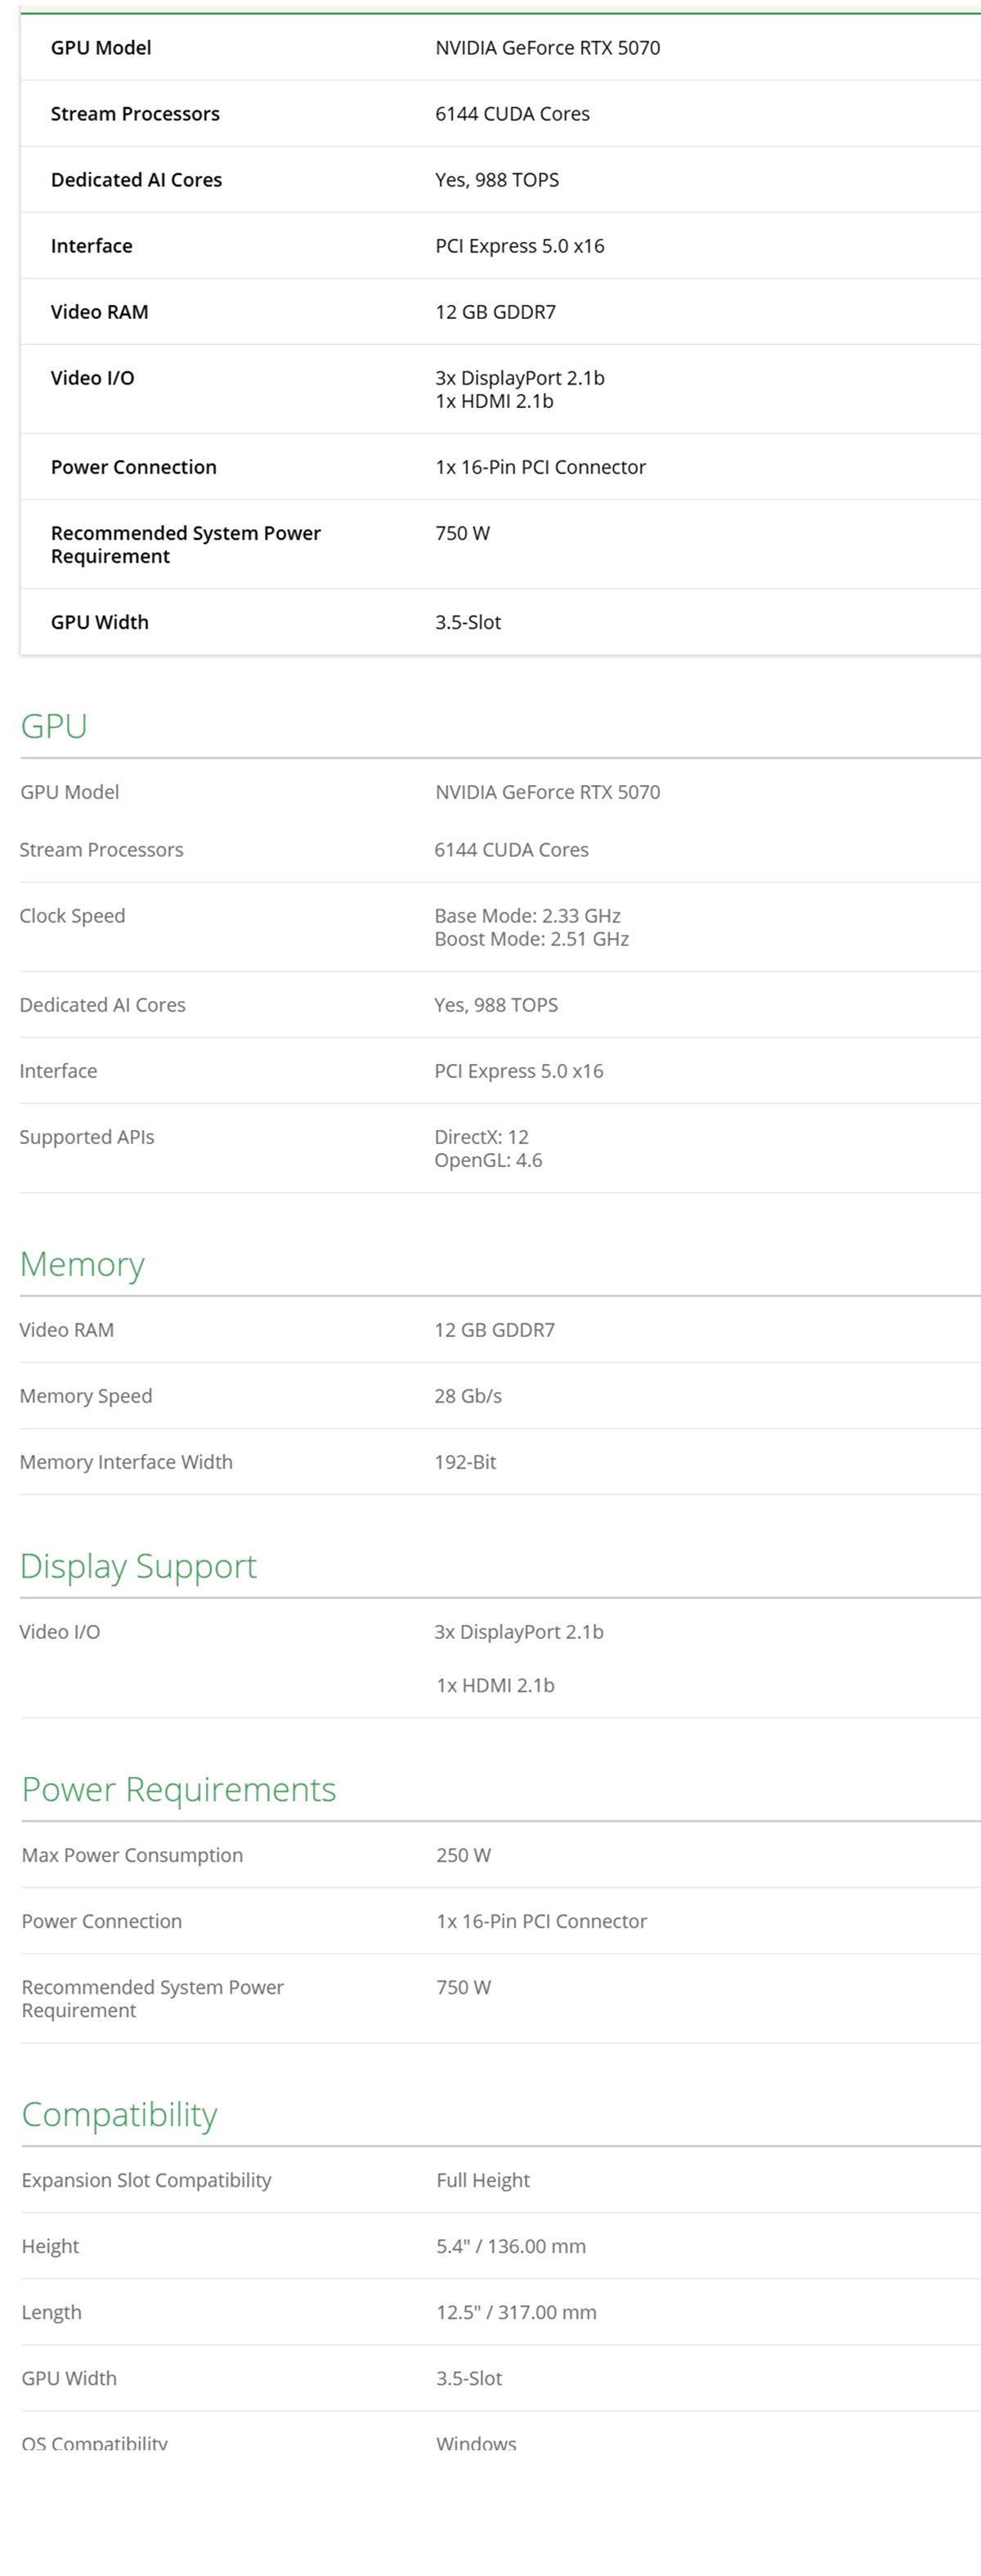Select '3.5-Slot' under Compatibility heading
981x2576 pixels.
click(x=469, y=2378)
